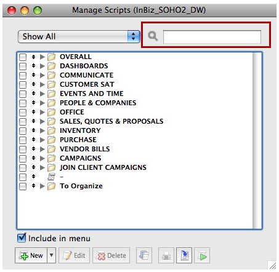Screen dimensions: 279x272
Task: Expand the JOIN CLIENT CAMPAIGNS folder
Action: coord(42,167)
